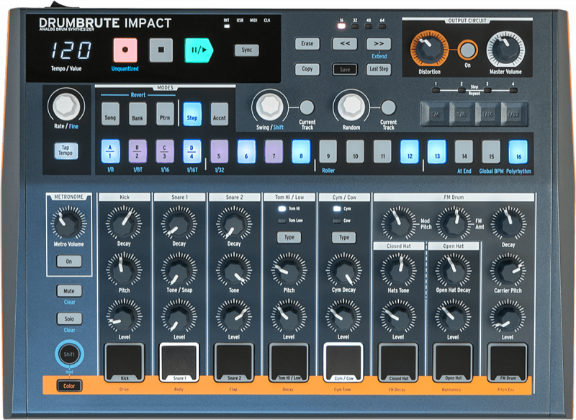The width and height of the screenshot is (576, 420).
Task: Trigger the Snare 1 pad
Action: 179,360
